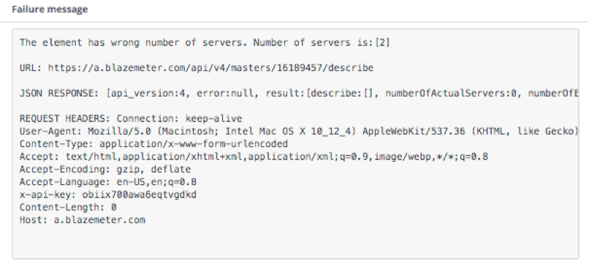Click the Accept-Language en-US line
The image size is (589, 272).
point(108,182)
